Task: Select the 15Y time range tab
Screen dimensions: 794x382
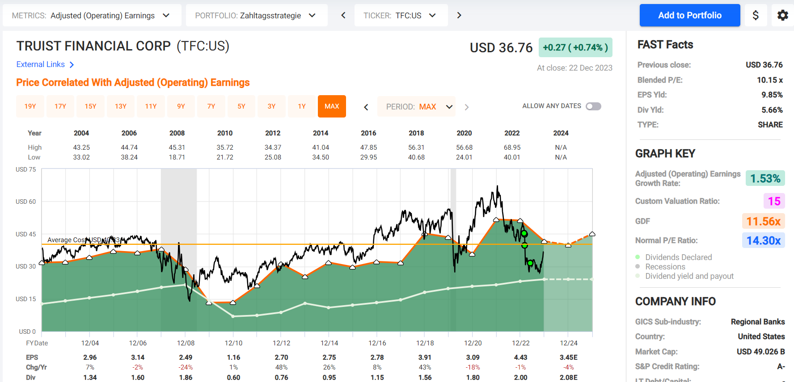Action: coord(90,106)
